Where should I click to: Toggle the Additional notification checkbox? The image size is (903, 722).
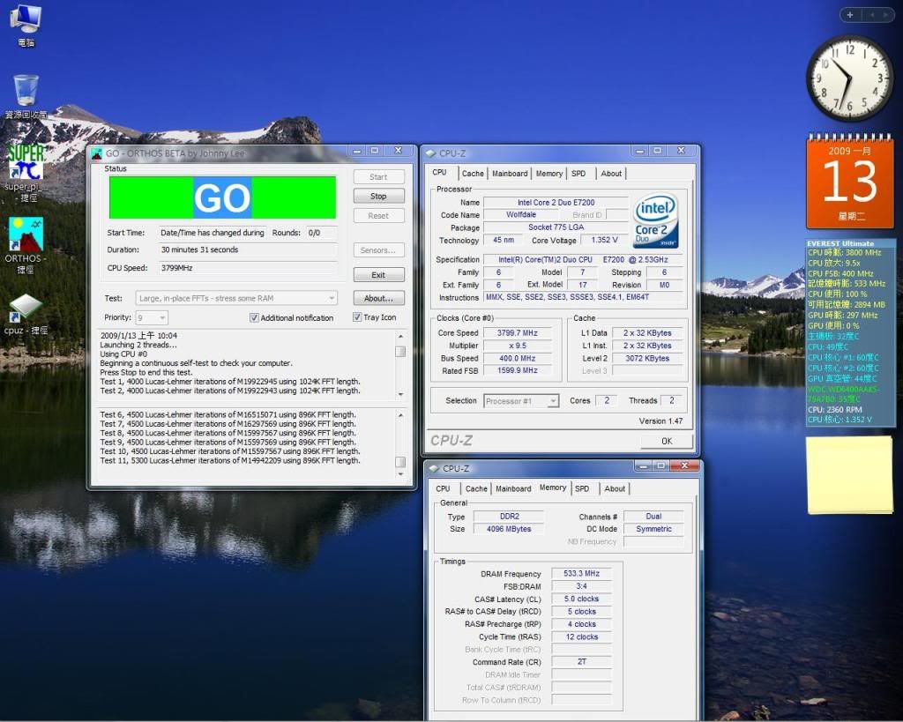pyautogui.click(x=254, y=318)
